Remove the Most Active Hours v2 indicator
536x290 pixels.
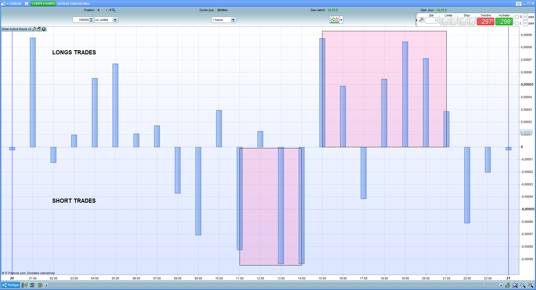pos(44,29)
